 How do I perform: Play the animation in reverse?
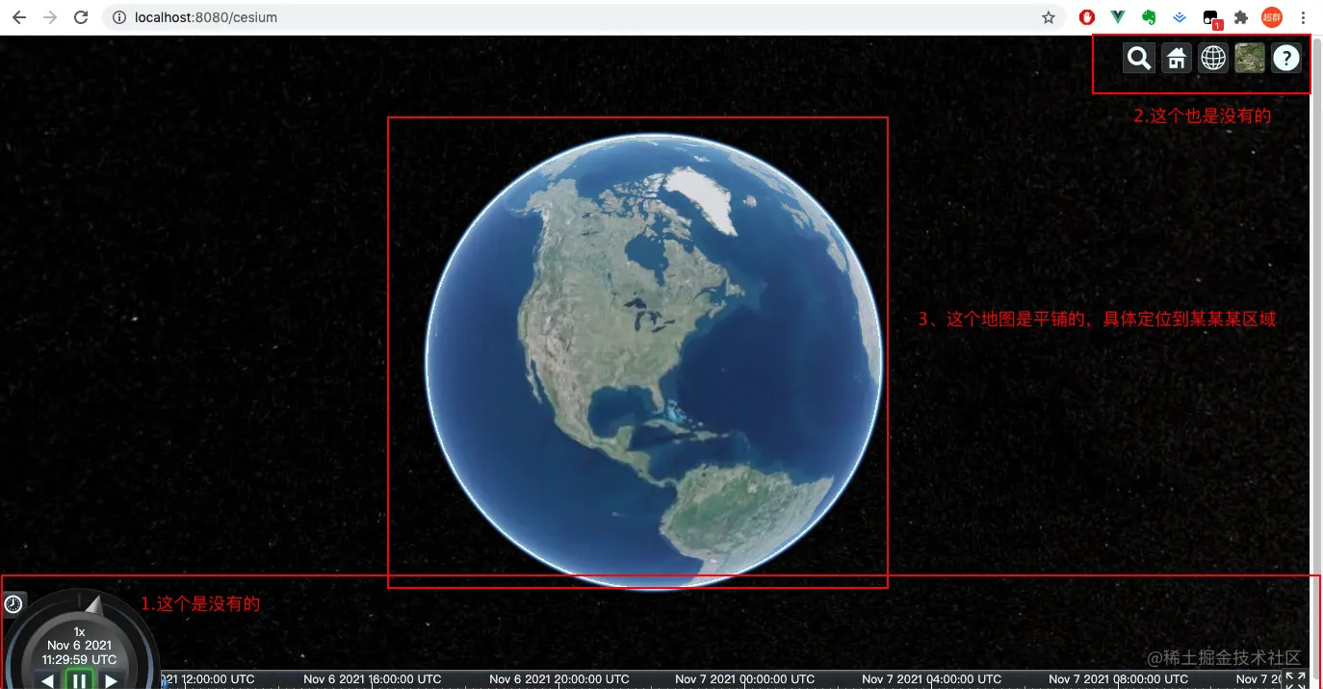click(x=47, y=681)
